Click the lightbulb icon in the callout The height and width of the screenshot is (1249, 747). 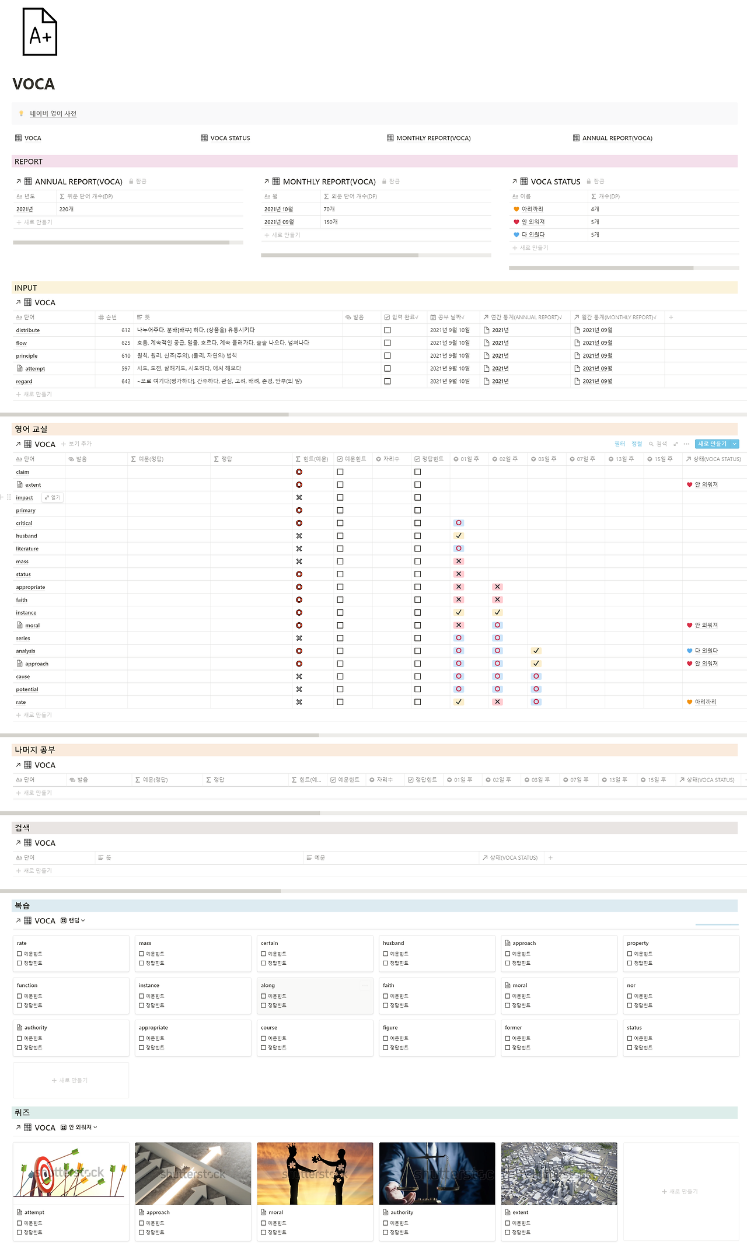(22, 113)
